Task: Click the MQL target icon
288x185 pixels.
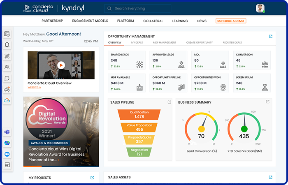Action: click(x=223, y=65)
